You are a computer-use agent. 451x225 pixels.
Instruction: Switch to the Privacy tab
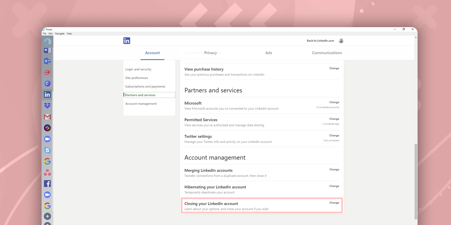point(211,53)
